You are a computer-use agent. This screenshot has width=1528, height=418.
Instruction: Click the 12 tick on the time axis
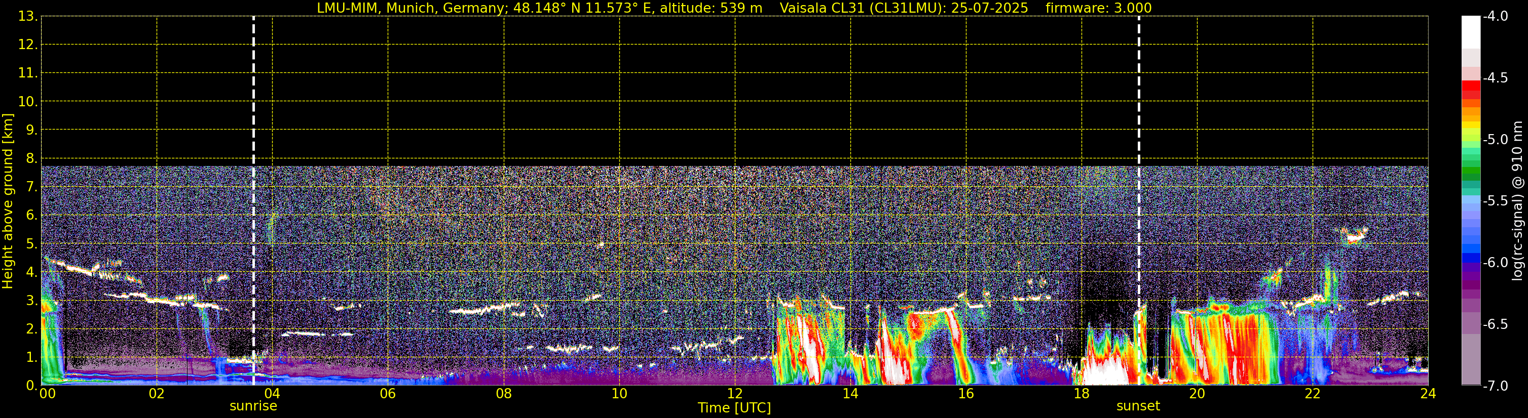click(734, 394)
